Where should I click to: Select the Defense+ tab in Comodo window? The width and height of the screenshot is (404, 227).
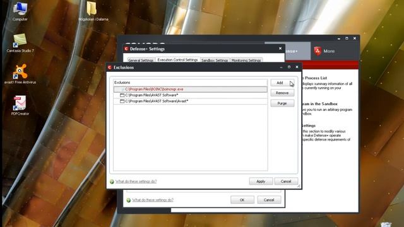(x=297, y=51)
